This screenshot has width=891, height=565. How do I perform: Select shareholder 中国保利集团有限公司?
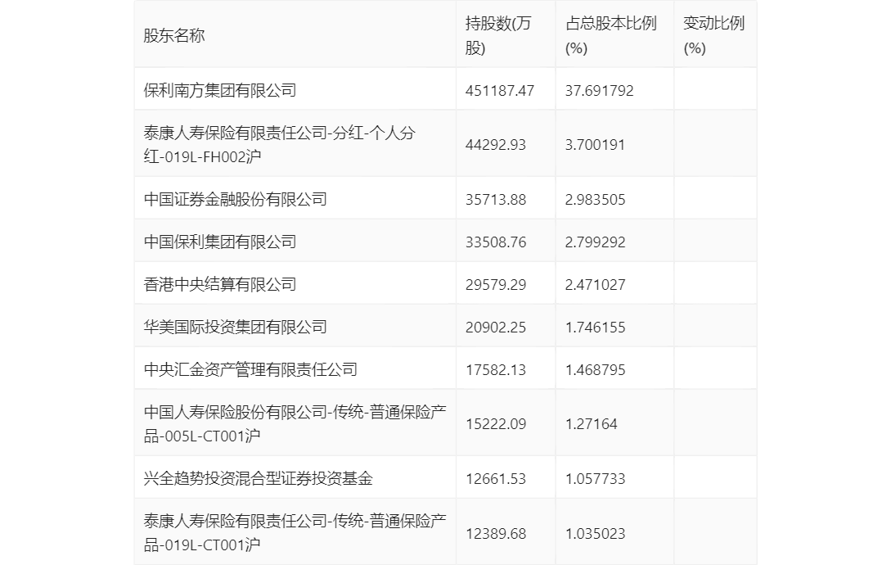(x=220, y=242)
